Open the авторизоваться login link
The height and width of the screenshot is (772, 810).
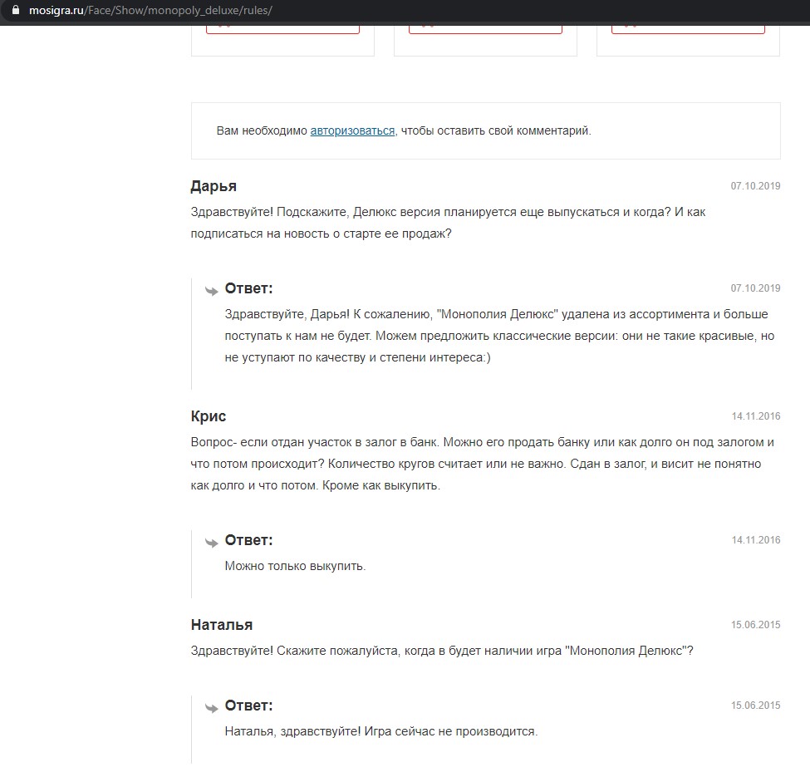click(352, 130)
